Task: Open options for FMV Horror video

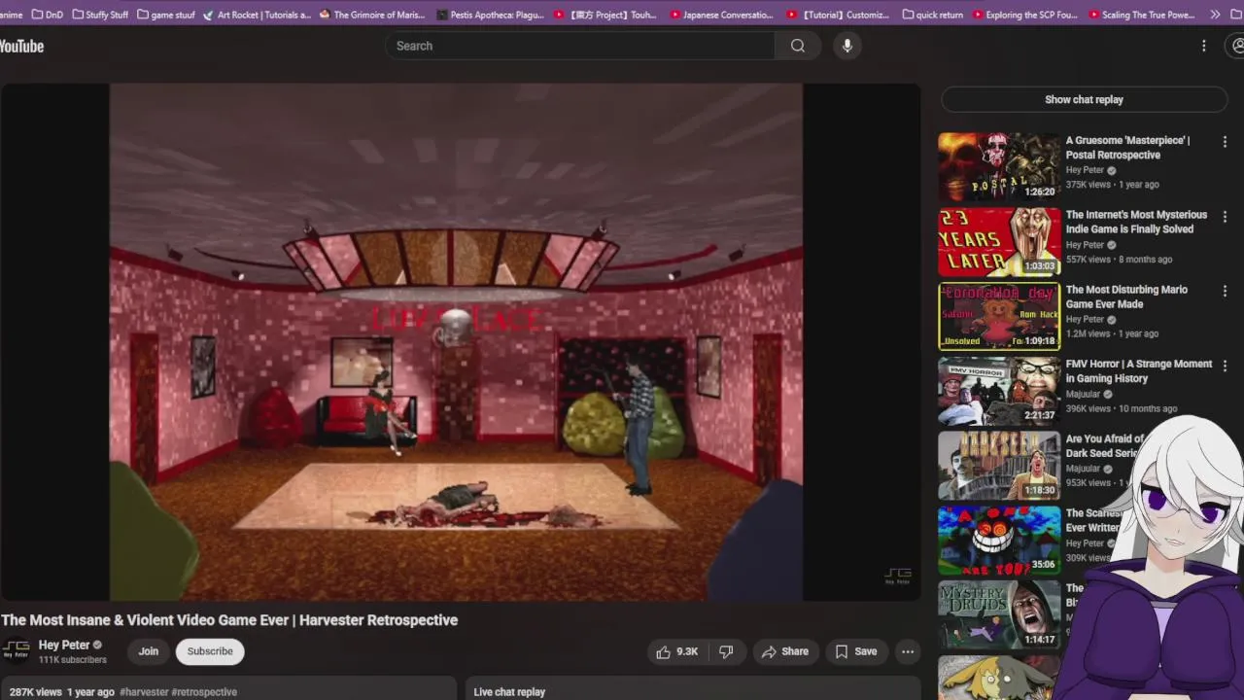Action: click(1225, 367)
